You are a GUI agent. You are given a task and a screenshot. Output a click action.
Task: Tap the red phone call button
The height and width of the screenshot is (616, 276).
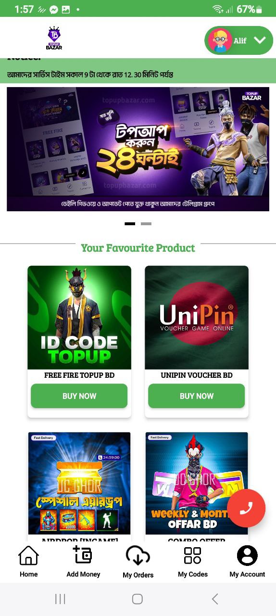coord(246,509)
